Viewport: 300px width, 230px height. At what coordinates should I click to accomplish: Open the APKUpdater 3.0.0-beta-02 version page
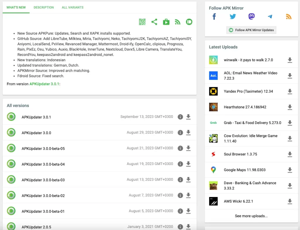(43, 195)
